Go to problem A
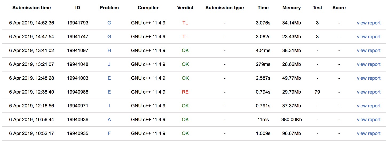Screen dimensions: 389x143 [x=109, y=120]
